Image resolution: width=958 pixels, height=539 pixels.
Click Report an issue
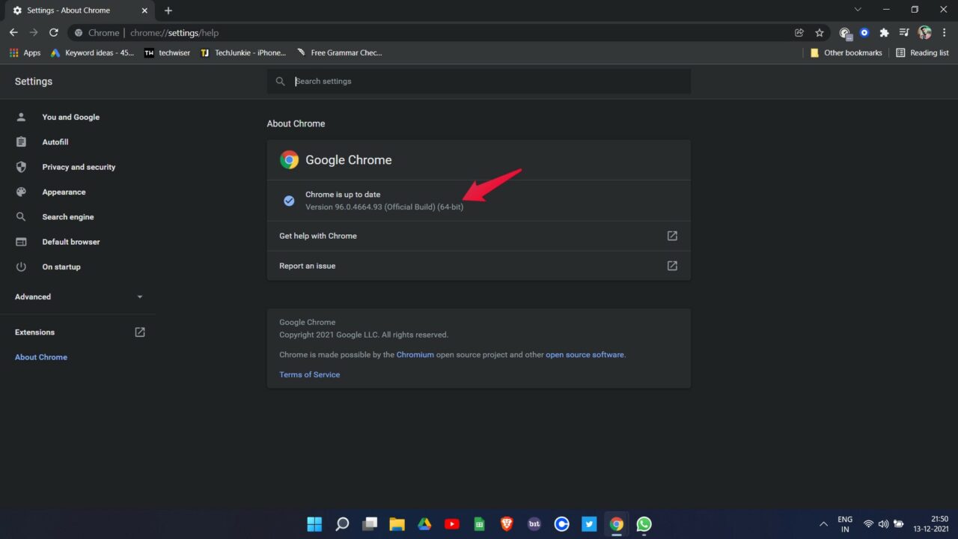pos(479,266)
